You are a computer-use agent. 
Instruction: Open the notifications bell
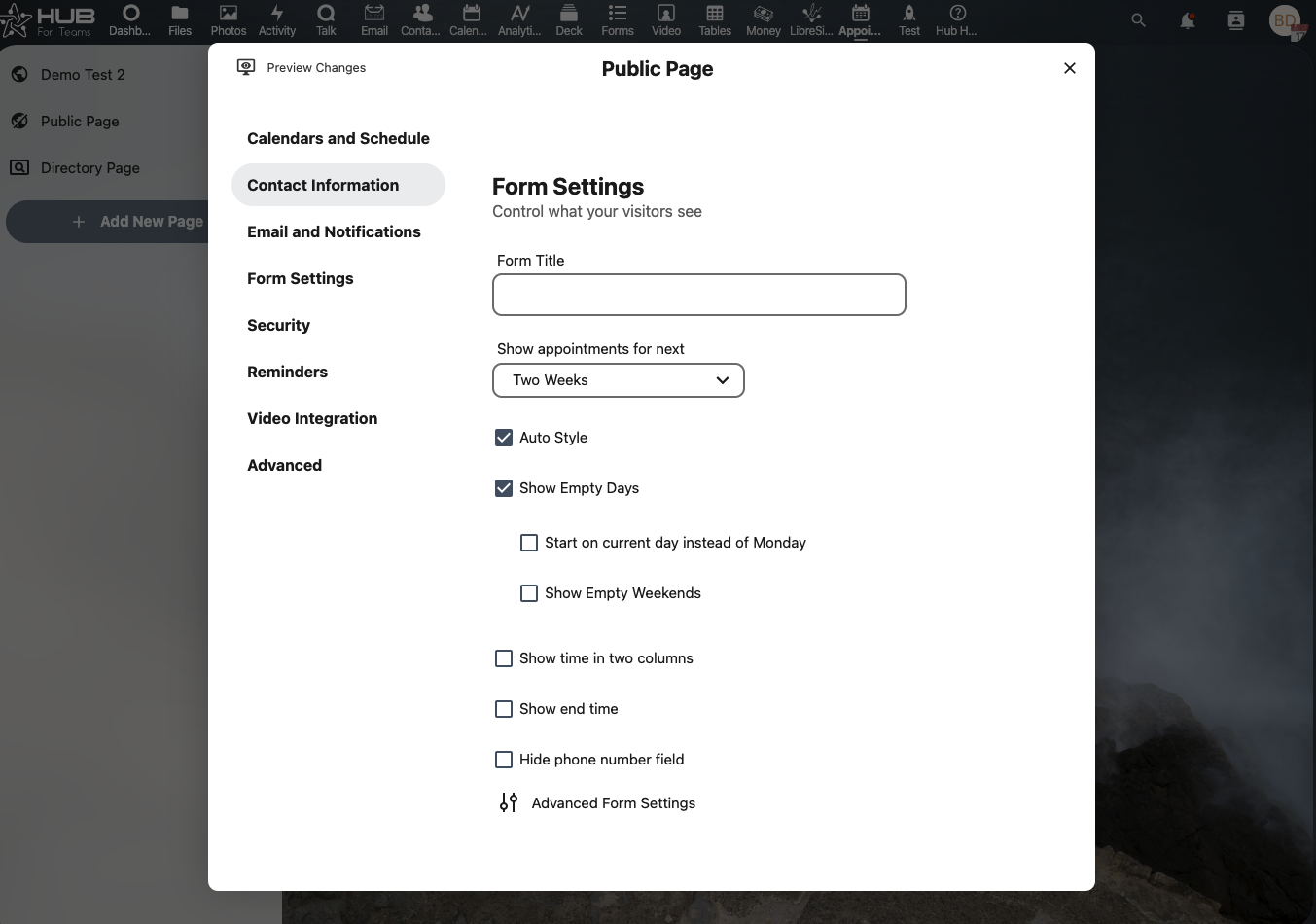pos(1188,19)
